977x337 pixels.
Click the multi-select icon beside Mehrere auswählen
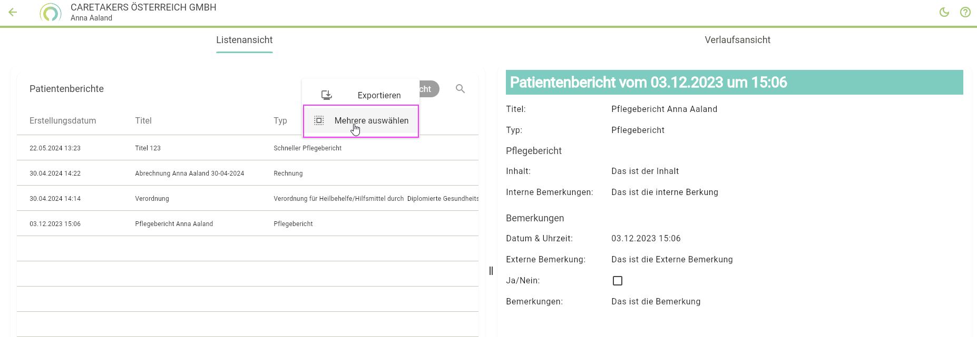coord(319,120)
